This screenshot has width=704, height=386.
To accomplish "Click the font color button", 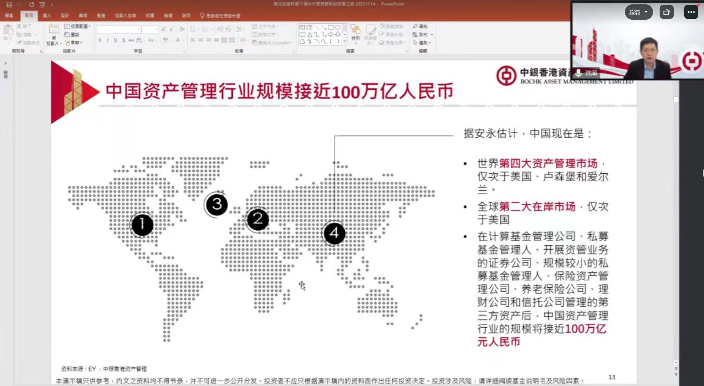I will point(178,40).
